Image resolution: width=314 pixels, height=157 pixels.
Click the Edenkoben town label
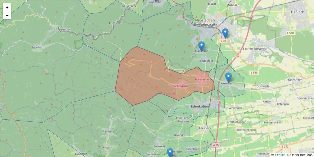click(x=200, y=106)
